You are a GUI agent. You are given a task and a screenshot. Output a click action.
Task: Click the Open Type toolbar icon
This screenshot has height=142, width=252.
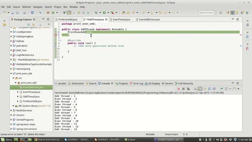(x=123, y=13)
